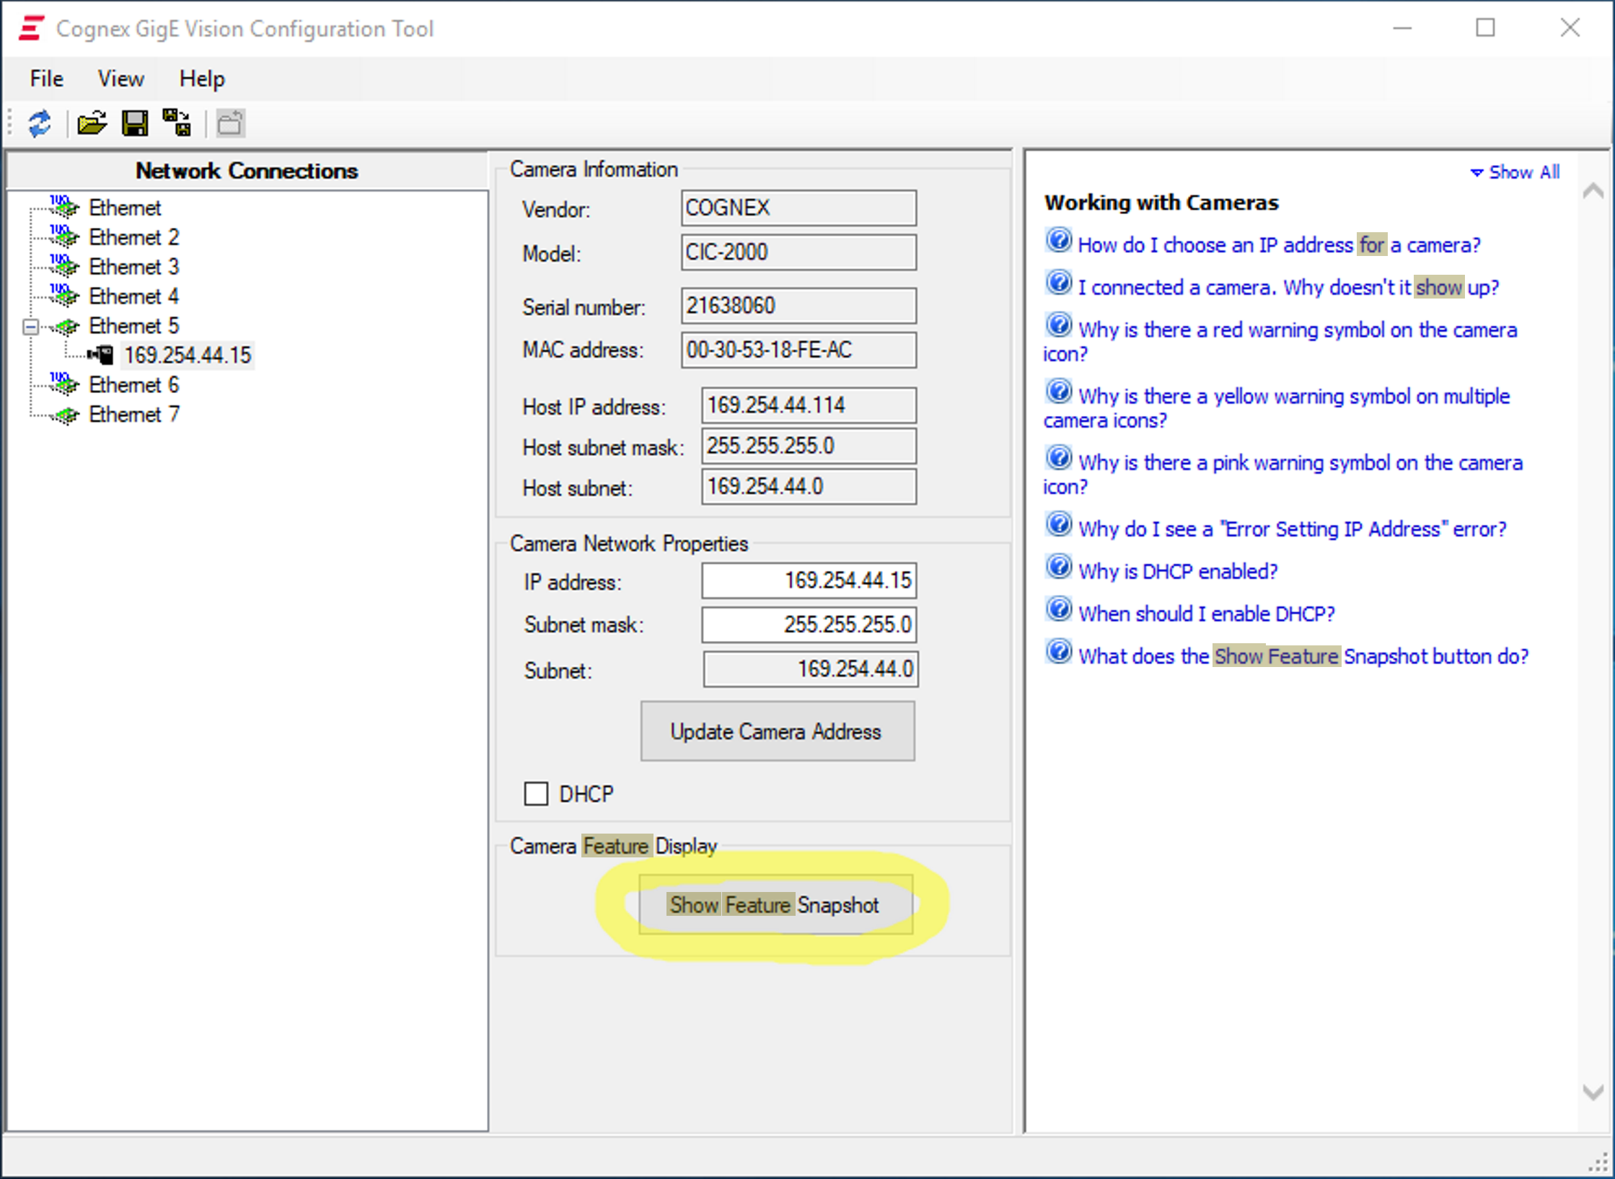Image resolution: width=1615 pixels, height=1179 pixels.
Task: Collapse the Ethernet 5 tree node
Action: tap(30, 326)
